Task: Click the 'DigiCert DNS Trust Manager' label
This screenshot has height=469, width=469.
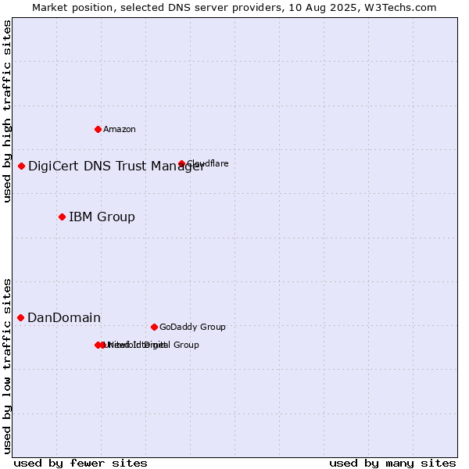Action: coord(116,166)
